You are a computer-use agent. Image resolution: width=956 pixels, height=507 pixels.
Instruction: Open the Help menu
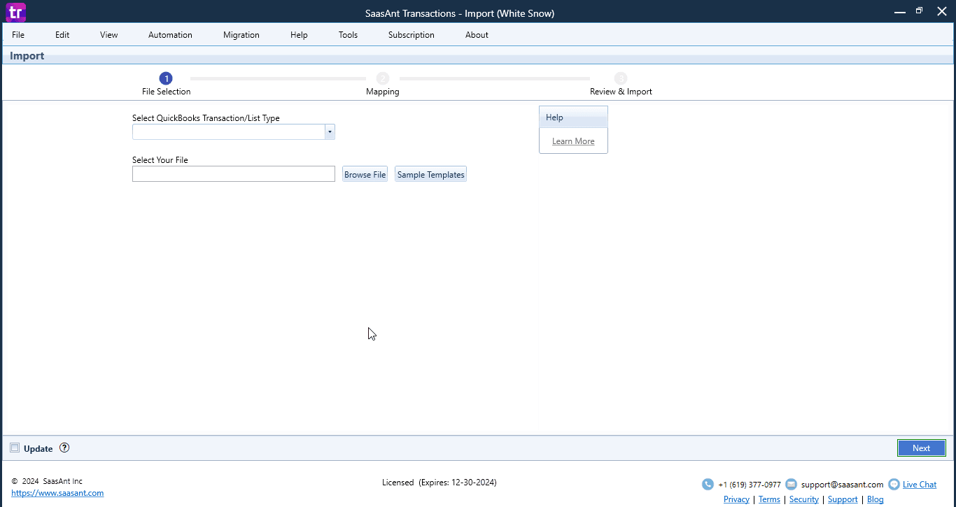[x=299, y=35]
